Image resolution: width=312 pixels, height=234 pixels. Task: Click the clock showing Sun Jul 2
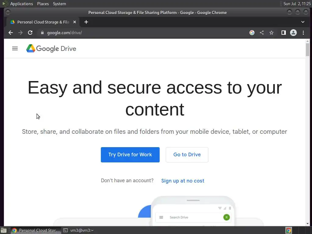pyautogui.click(x=297, y=4)
